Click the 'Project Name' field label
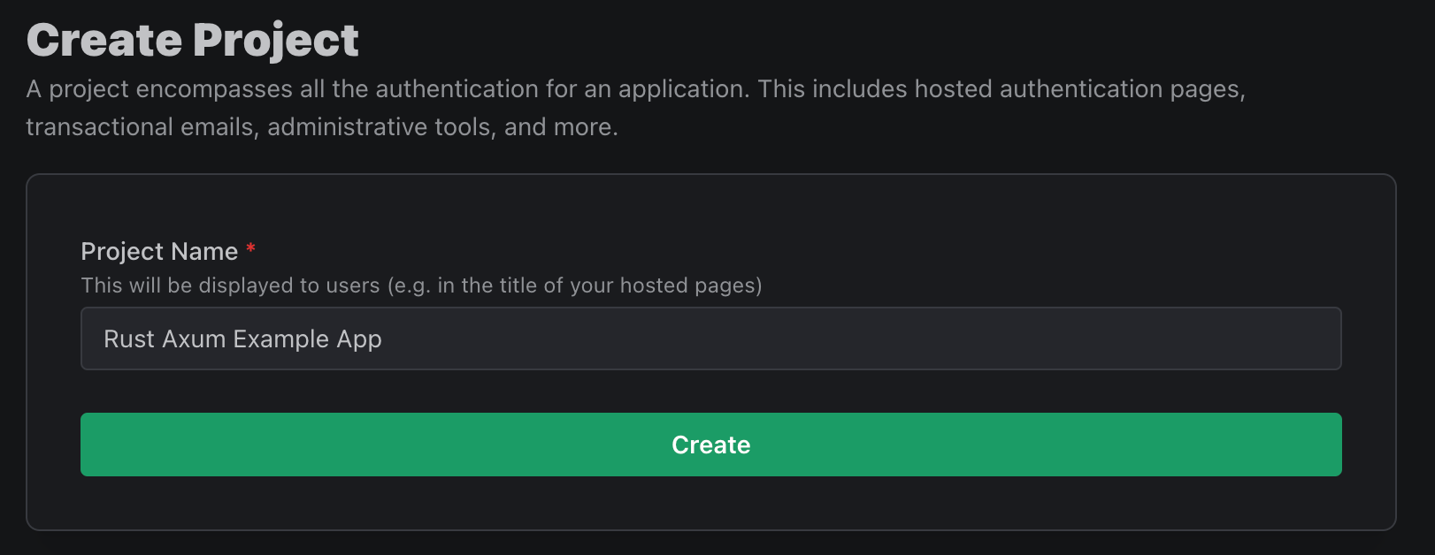Viewport: 1435px width, 555px height. click(159, 252)
